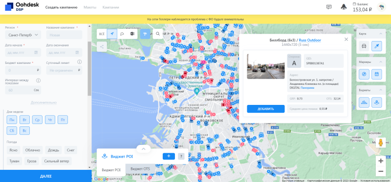
Task: Expand the widget panel chevron
Action: [143, 149]
